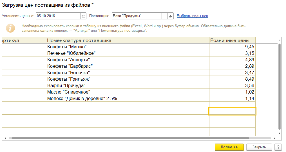Click the price cell 8,49
The width and height of the screenshot is (286, 152).
click(x=232, y=79)
